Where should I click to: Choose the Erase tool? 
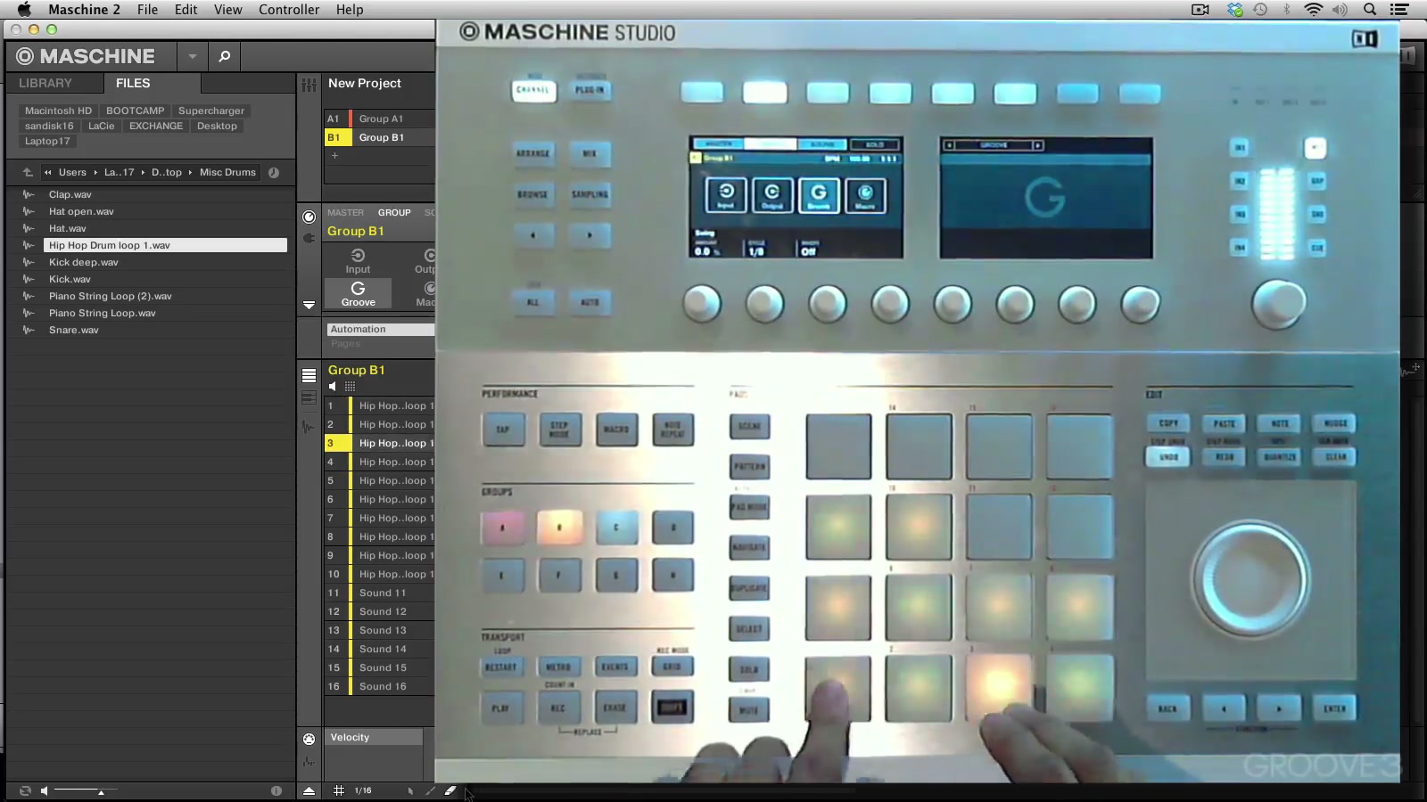click(450, 790)
